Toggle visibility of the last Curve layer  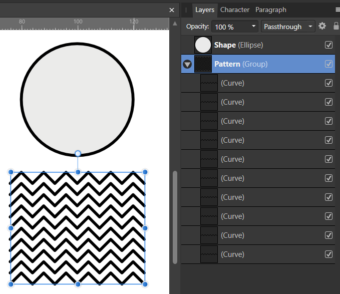328,254
